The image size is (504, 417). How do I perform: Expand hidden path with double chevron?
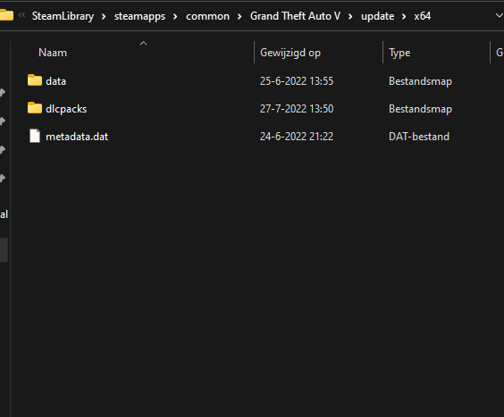tap(21, 14)
